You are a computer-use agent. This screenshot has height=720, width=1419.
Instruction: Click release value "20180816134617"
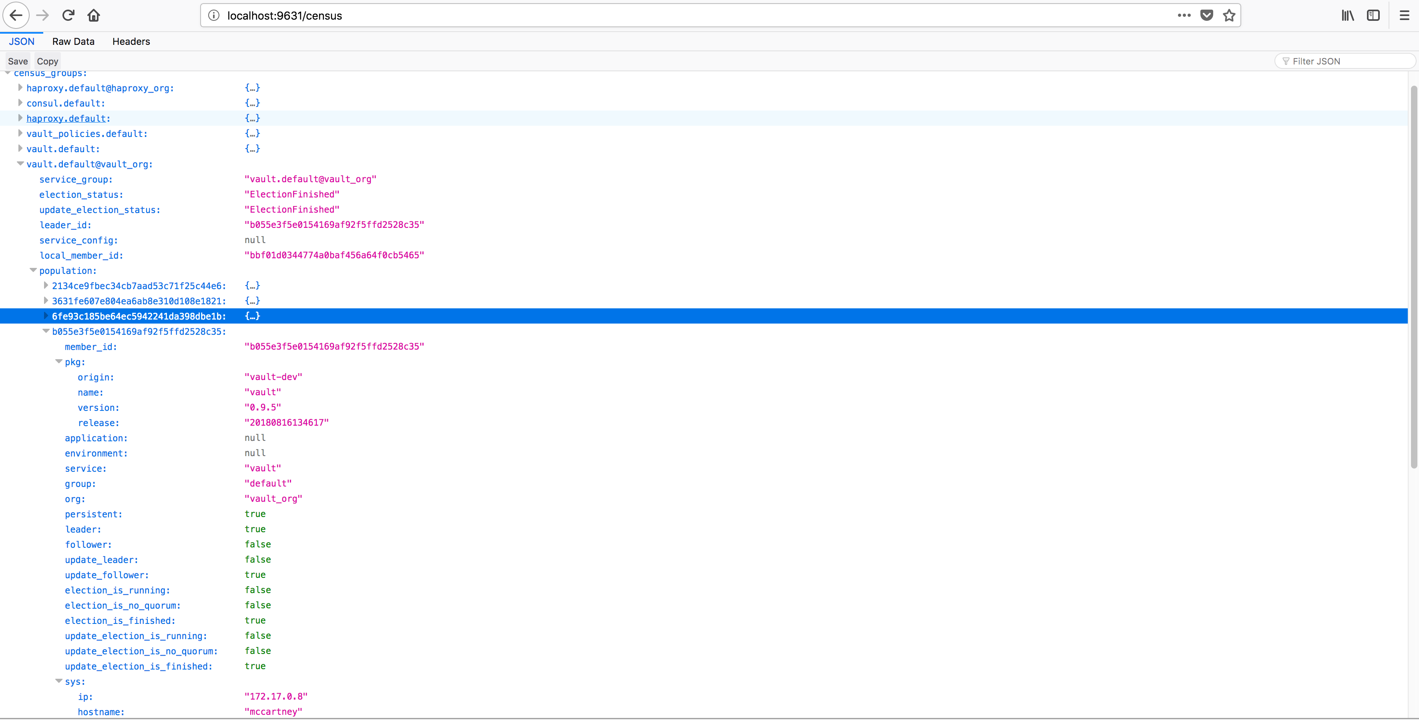[286, 422]
